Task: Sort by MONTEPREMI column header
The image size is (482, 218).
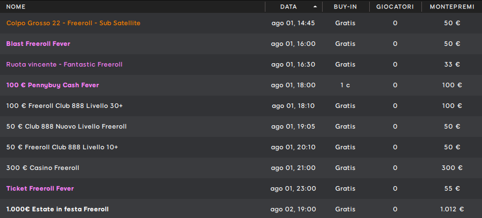Action: point(452,7)
